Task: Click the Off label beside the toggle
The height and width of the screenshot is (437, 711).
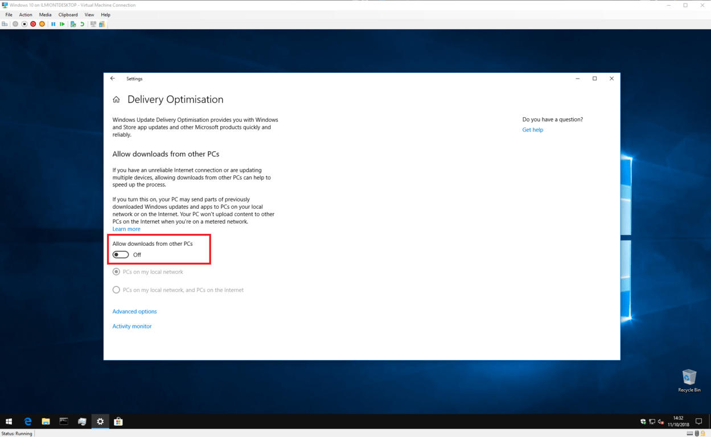Action: 137,255
